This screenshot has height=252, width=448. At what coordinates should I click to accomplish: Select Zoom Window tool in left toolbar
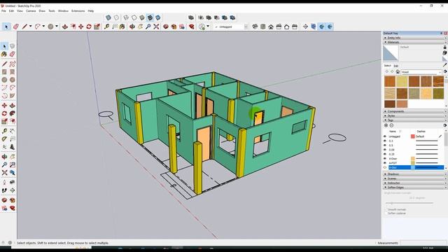click(13, 165)
